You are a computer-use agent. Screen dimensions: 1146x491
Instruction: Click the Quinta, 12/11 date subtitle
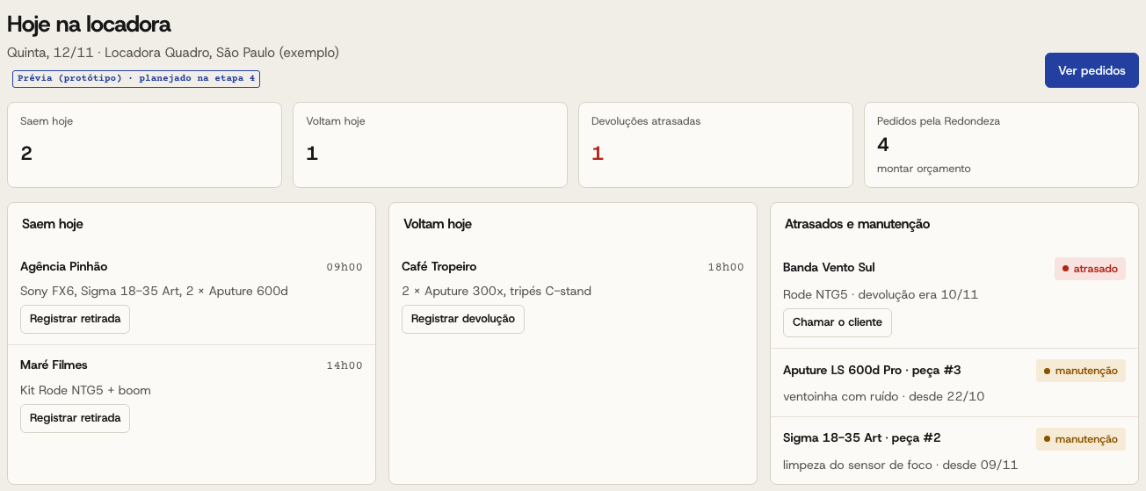coord(173,53)
